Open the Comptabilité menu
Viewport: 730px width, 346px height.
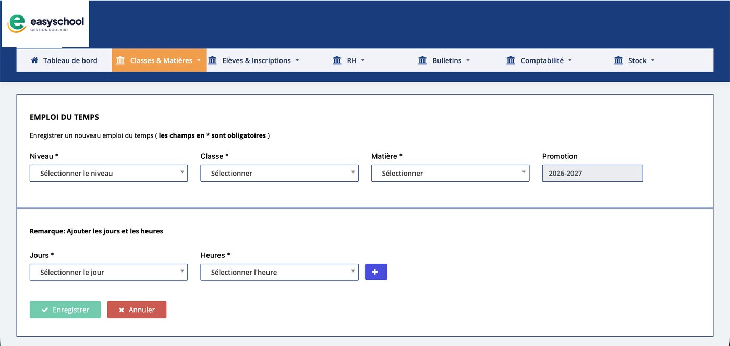point(539,60)
